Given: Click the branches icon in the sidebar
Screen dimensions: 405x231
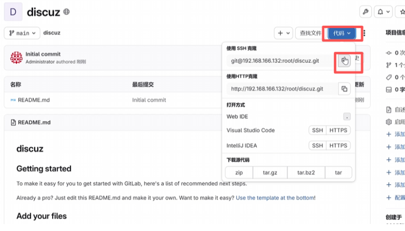Looking at the screenshot, I should click(389, 65).
